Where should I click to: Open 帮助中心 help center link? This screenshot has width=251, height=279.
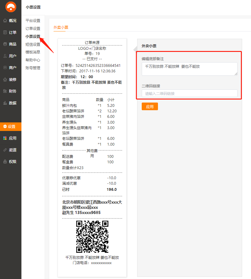[33, 60]
